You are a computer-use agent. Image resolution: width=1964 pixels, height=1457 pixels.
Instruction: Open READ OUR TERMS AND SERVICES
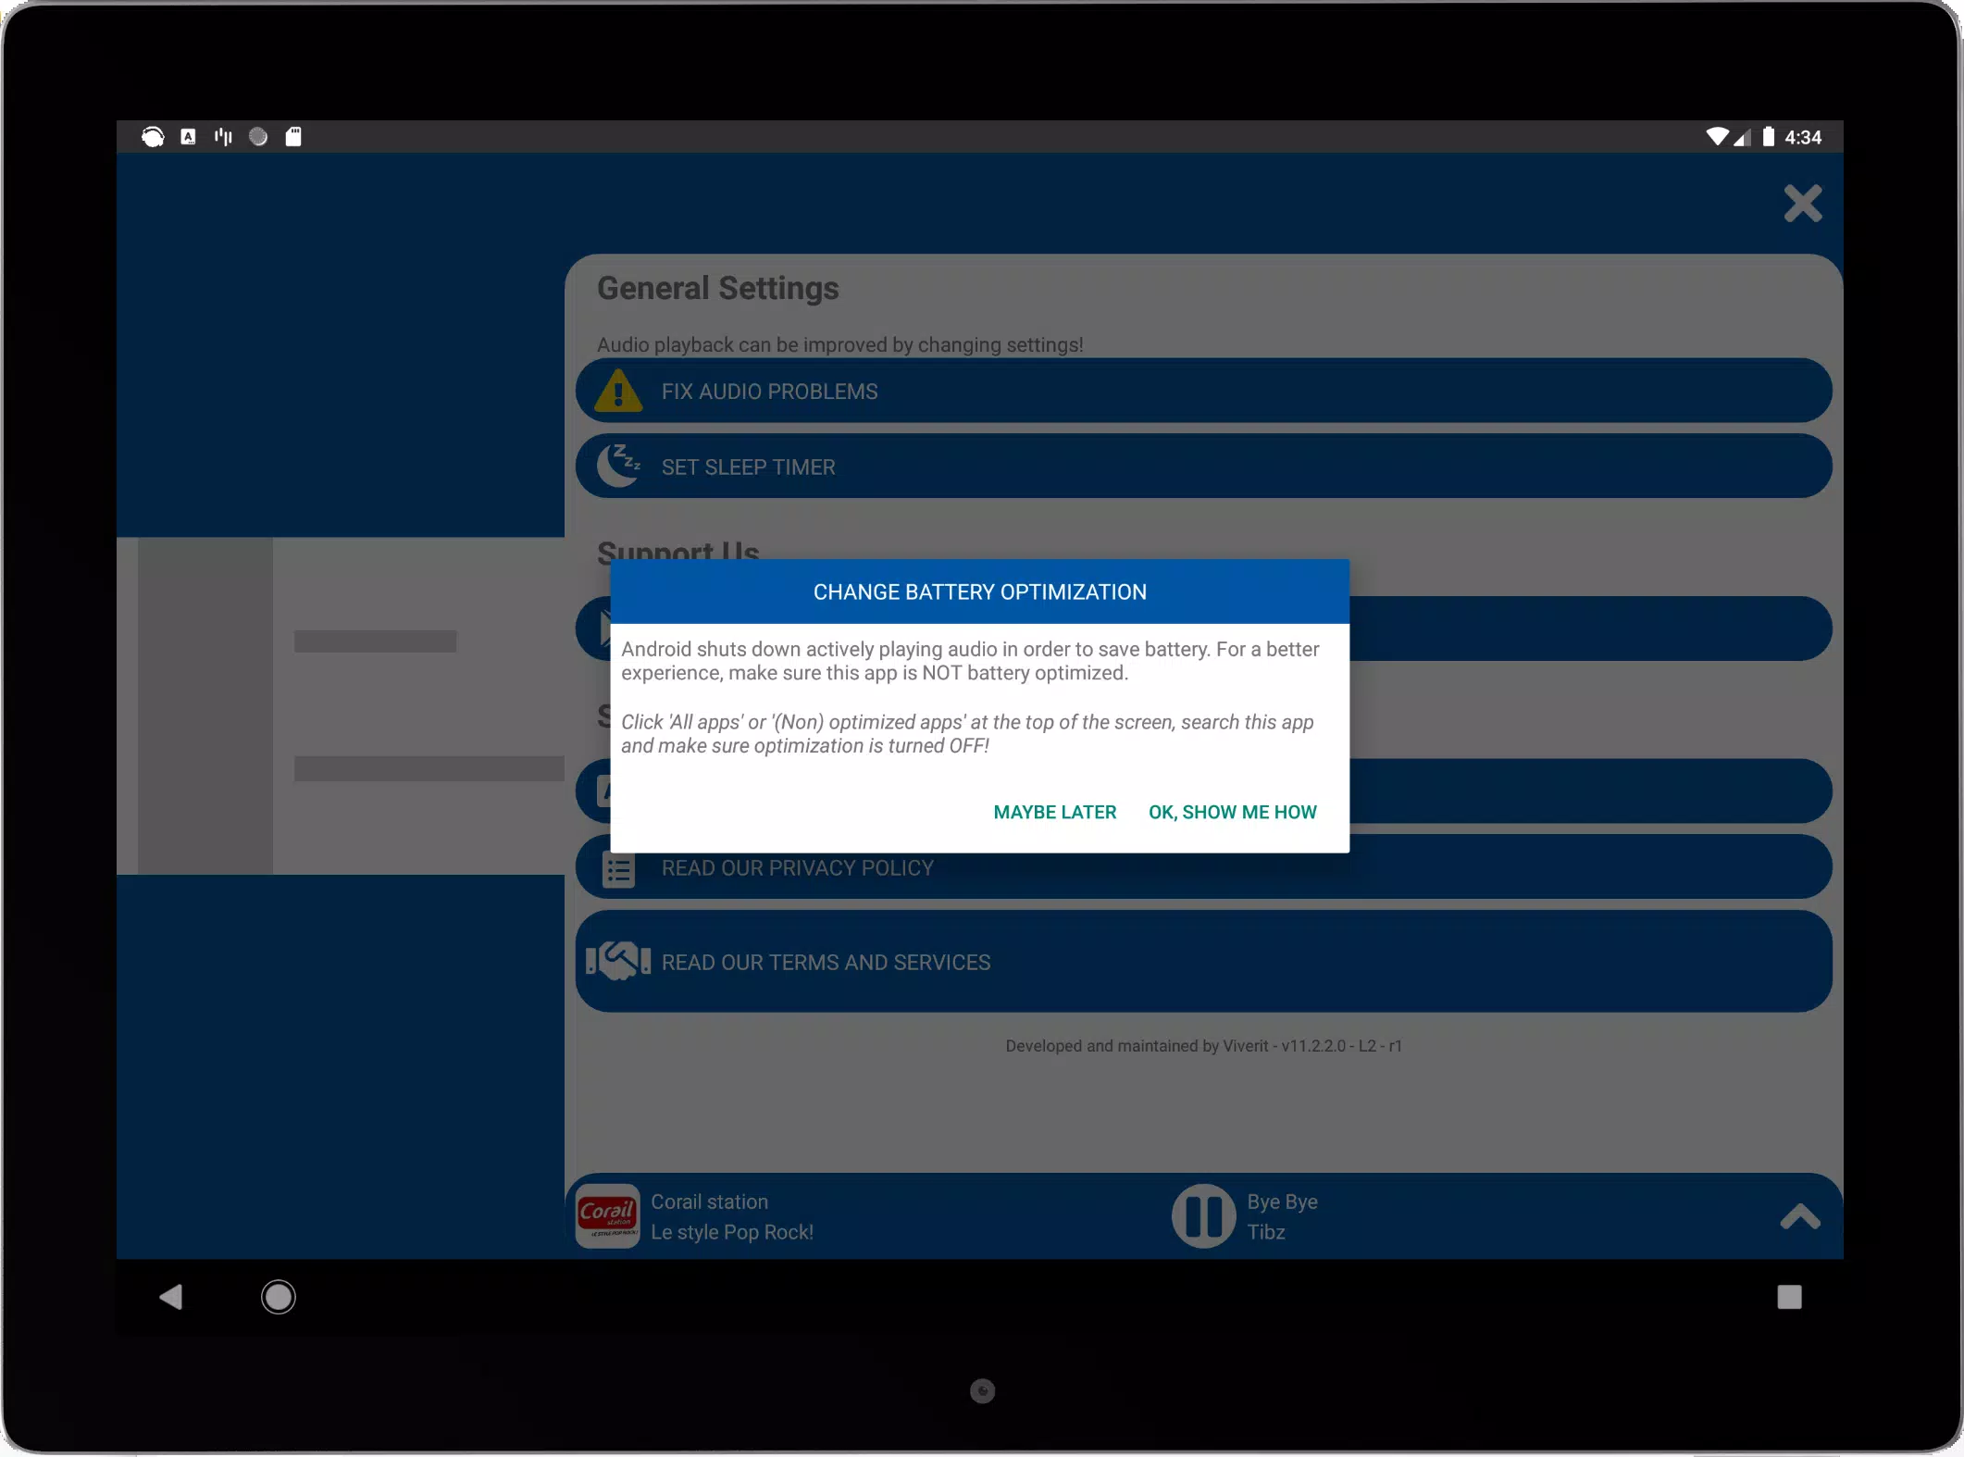click(x=1203, y=961)
